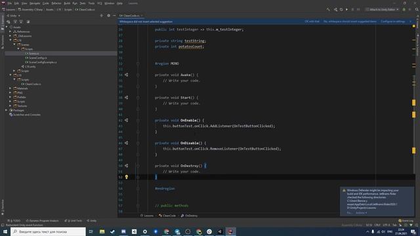Image resolution: width=420 pixels, height=236 pixels.
Task: Open the Window menu
Action: pos(110,3)
